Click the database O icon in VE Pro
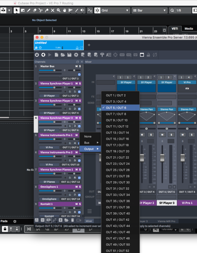Viewport: 197px width, 253px height. point(89,55)
